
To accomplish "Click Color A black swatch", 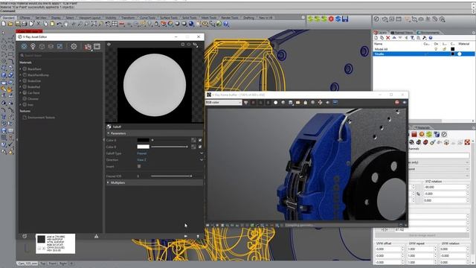I will coord(143,140).
